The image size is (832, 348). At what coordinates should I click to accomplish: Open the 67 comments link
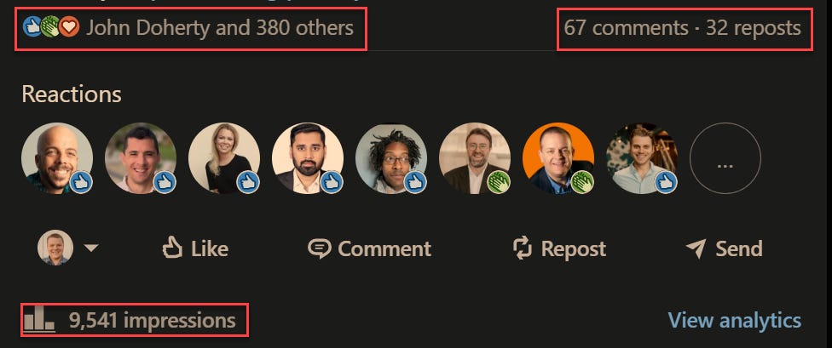[626, 27]
